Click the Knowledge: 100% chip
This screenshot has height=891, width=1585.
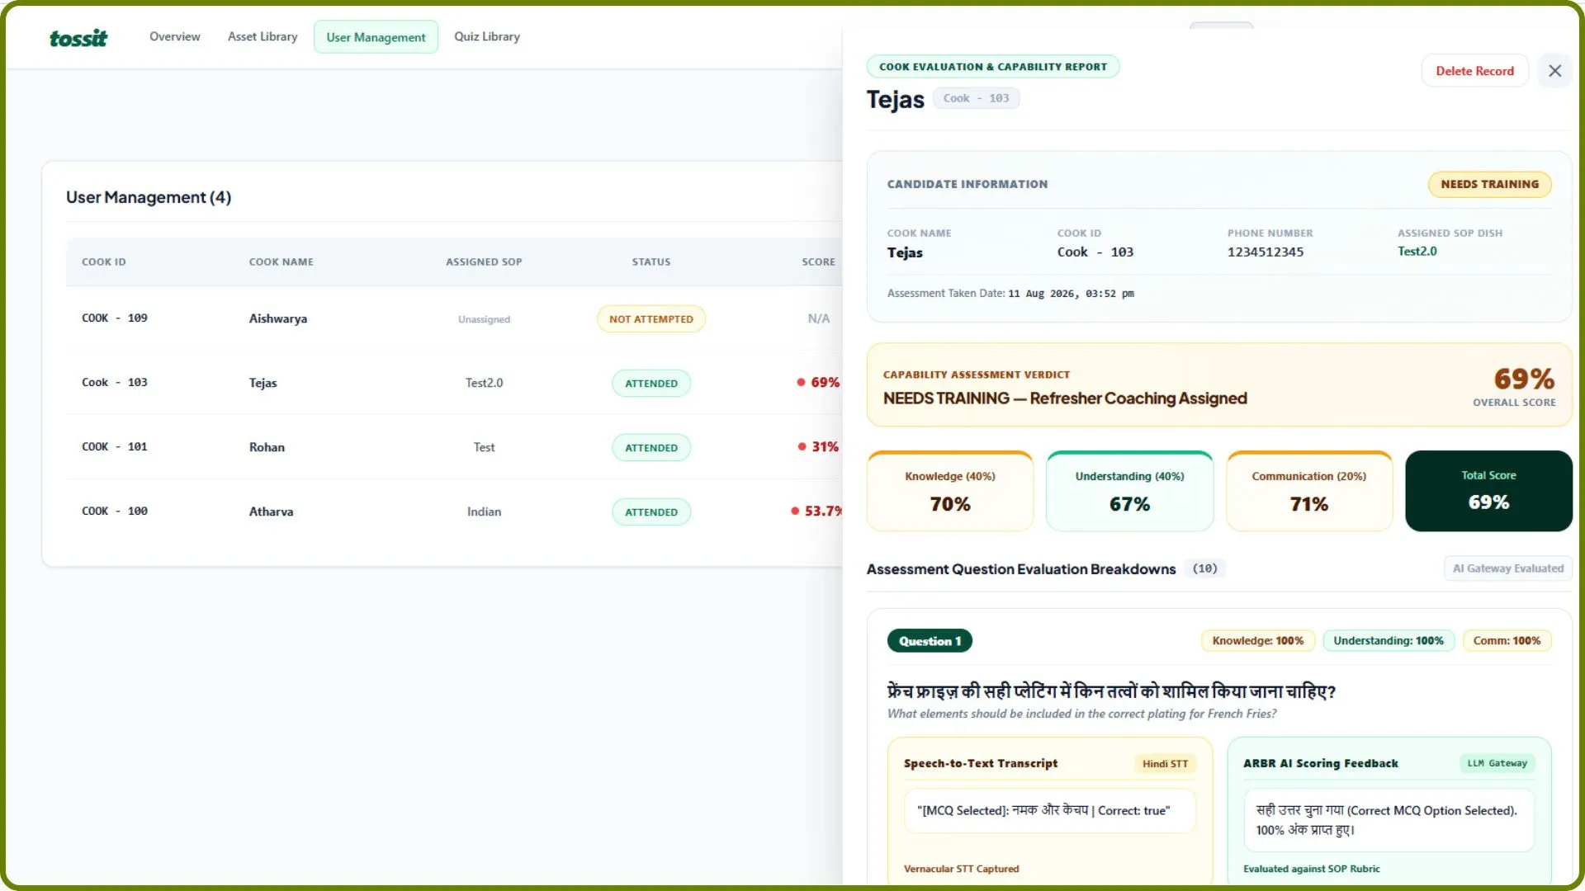1257,641
